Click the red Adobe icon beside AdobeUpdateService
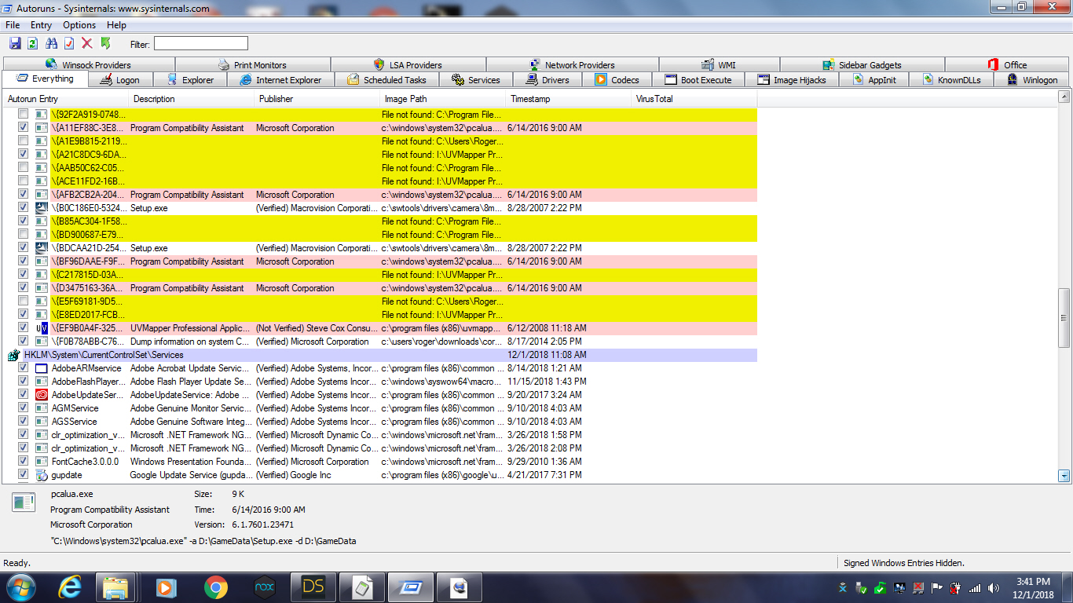The image size is (1073, 603). tap(42, 395)
